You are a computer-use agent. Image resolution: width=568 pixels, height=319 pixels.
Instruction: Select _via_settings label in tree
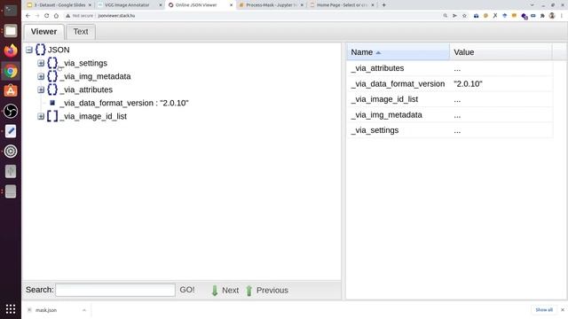[x=83, y=63]
